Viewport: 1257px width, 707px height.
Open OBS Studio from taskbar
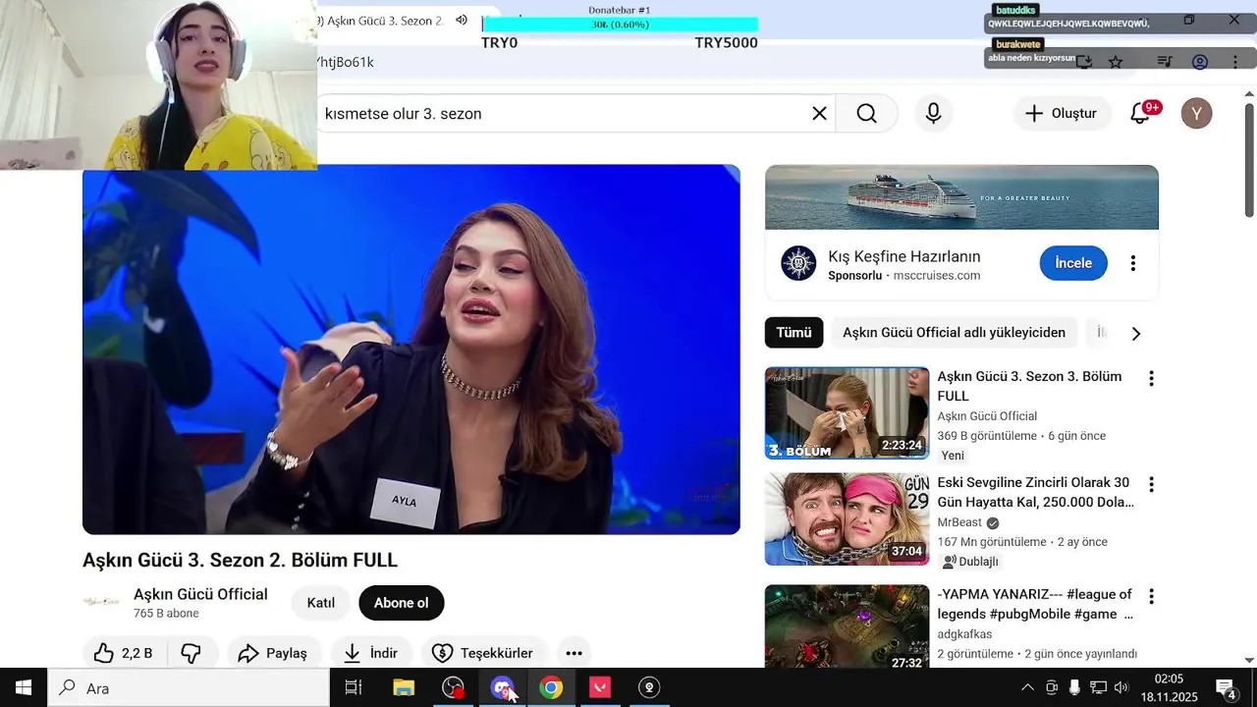point(453,687)
